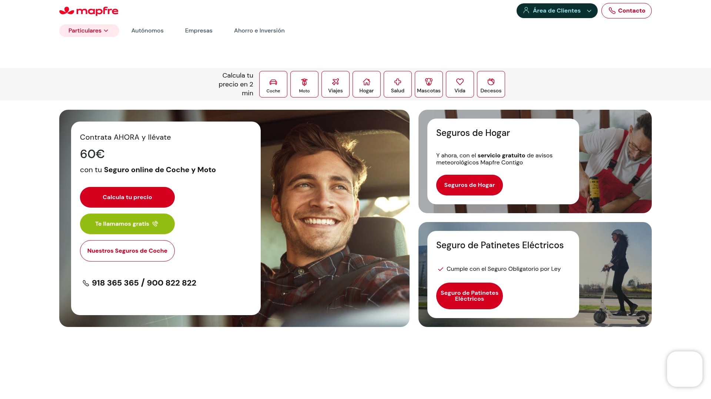Click 'Contrata AHORA y llévate' text

(x=126, y=137)
